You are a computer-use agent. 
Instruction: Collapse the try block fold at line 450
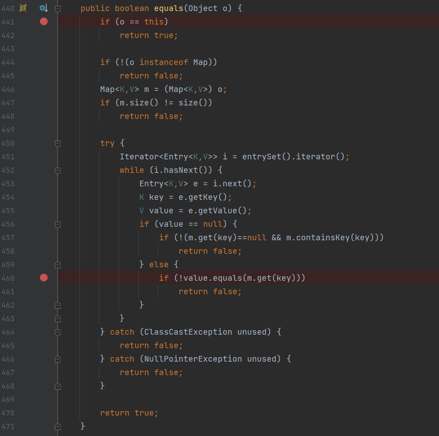point(58,143)
